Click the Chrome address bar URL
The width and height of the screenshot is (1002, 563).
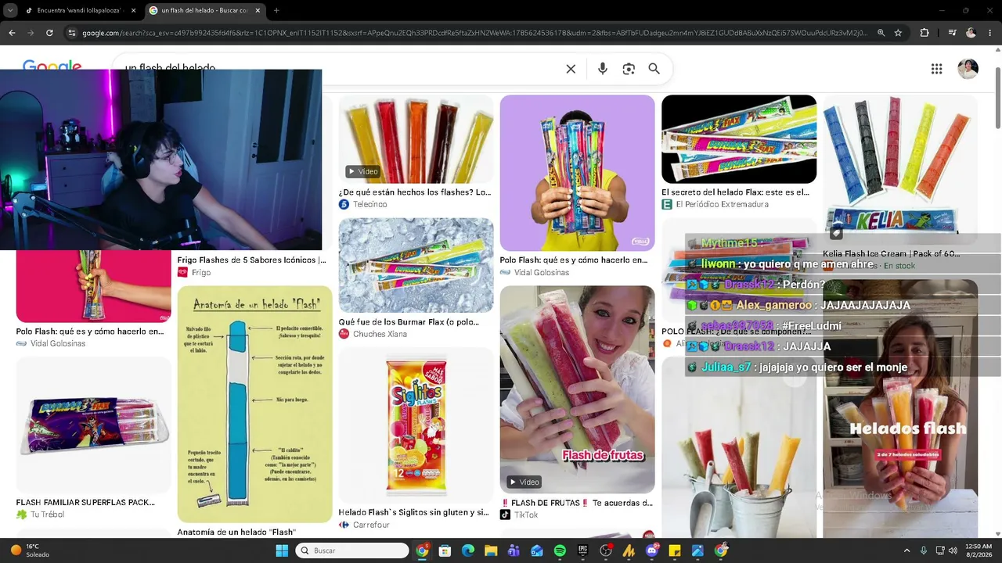[474, 33]
